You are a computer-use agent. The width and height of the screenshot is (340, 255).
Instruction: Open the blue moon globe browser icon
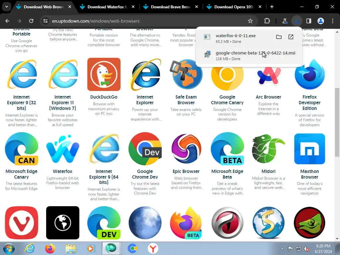[145, 223]
